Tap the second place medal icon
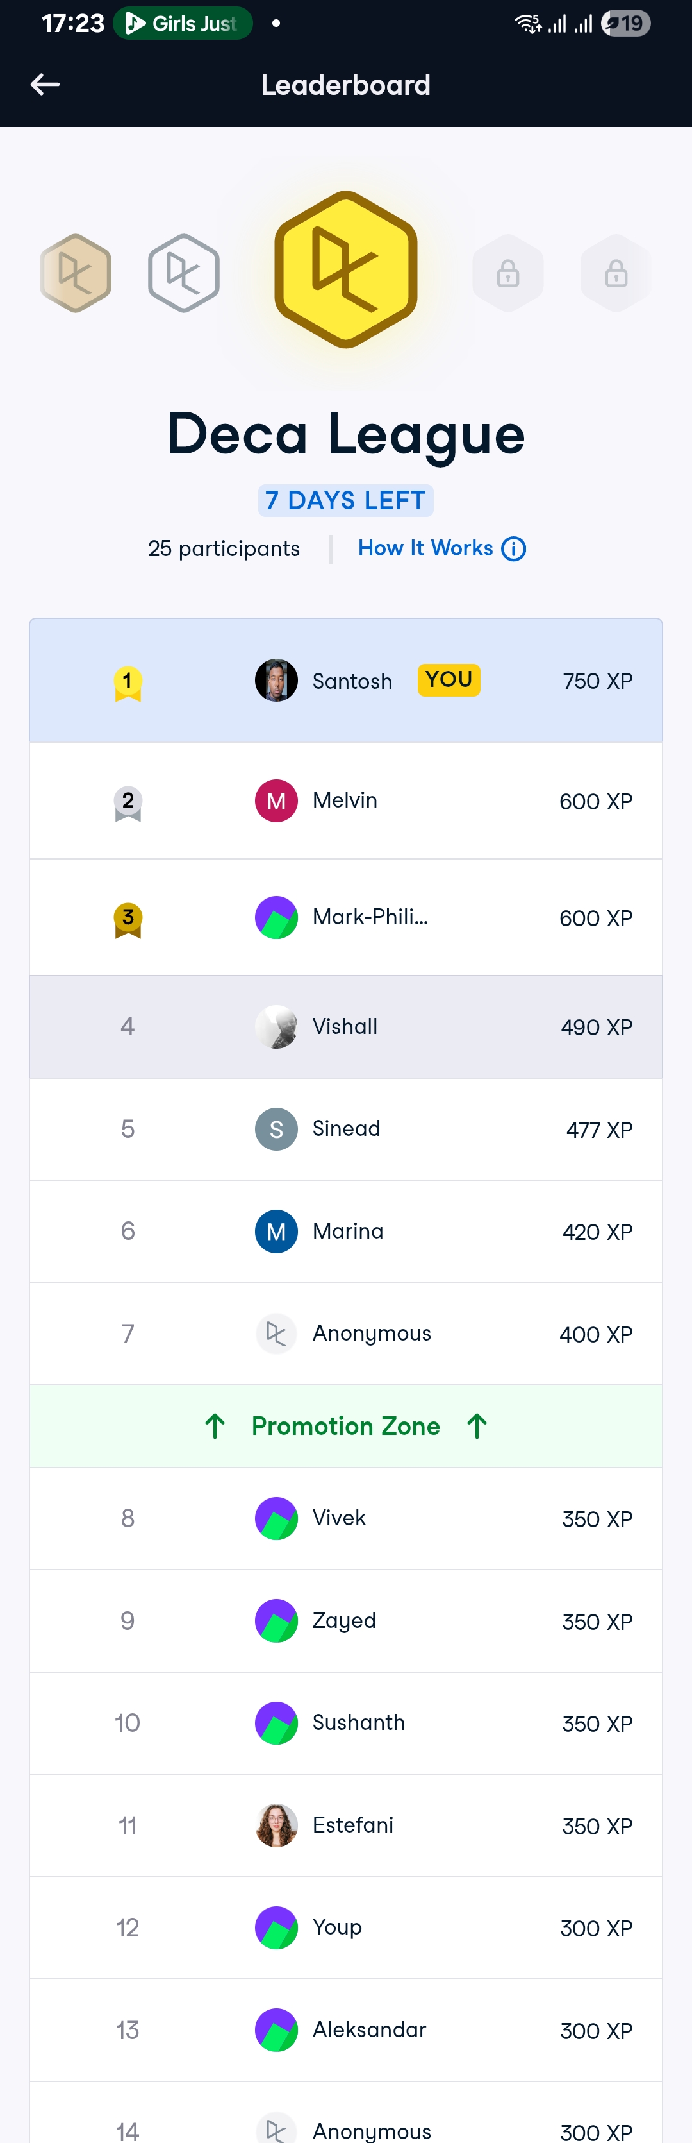 127,803
